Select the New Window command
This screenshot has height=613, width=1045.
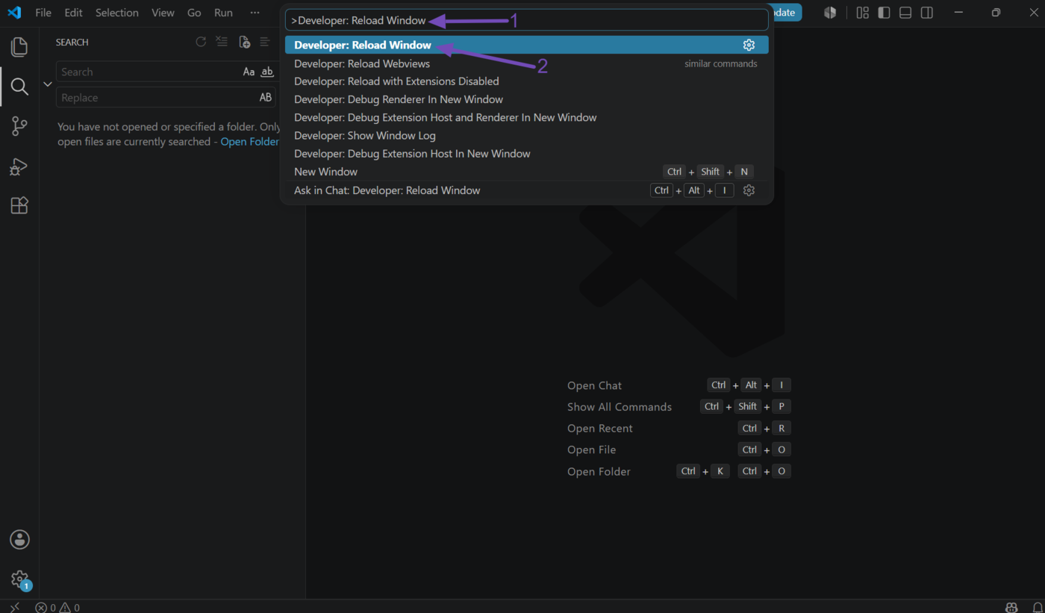pyautogui.click(x=526, y=172)
